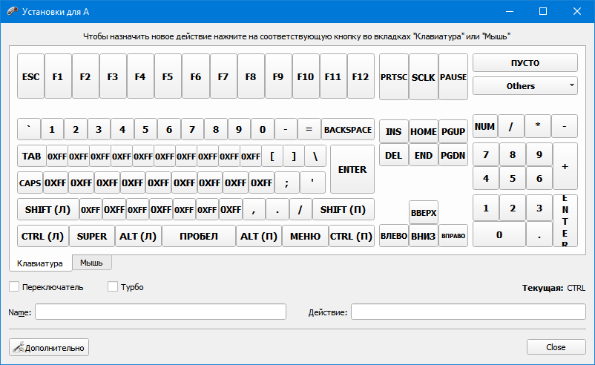Enable the Переключатель checkbox
The height and width of the screenshot is (365, 595).
click(x=14, y=287)
